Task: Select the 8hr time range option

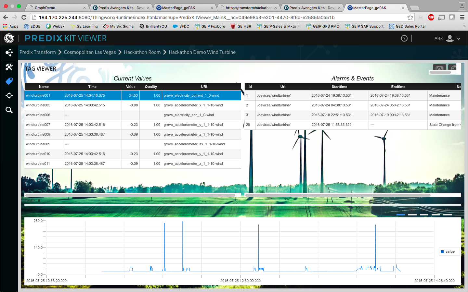Action: tap(448, 212)
